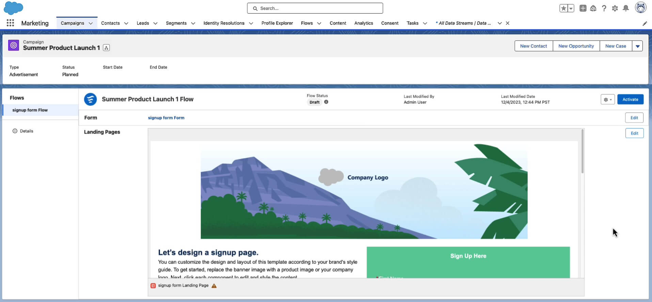Image resolution: width=652 pixels, height=302 pixels.
Task: Open the Favorites star icon
Action: 563,8
